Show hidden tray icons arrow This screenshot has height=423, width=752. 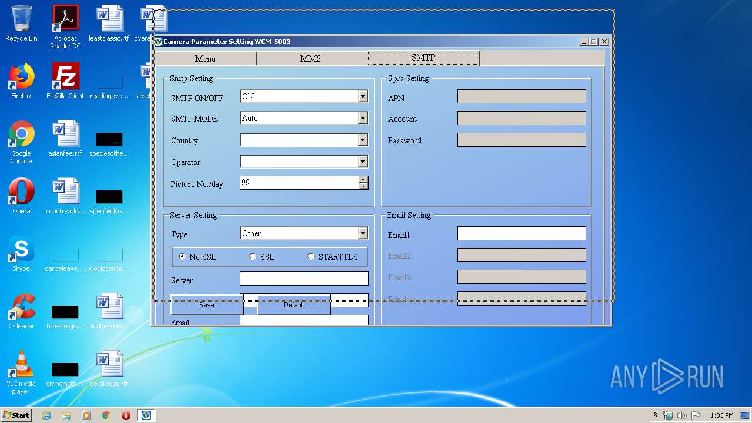pyautogui.click(x=655, y=415)
